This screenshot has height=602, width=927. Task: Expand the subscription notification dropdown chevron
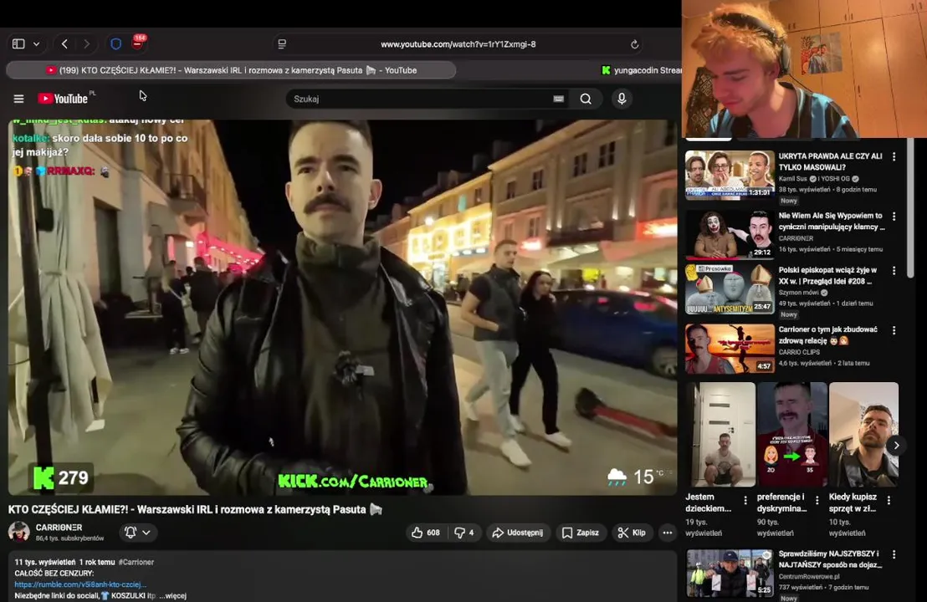[x=146, y=533]
